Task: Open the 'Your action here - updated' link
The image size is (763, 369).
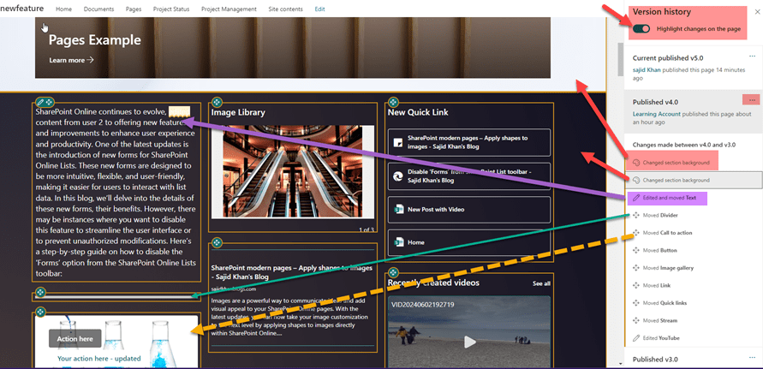Action: coord(98,358)
